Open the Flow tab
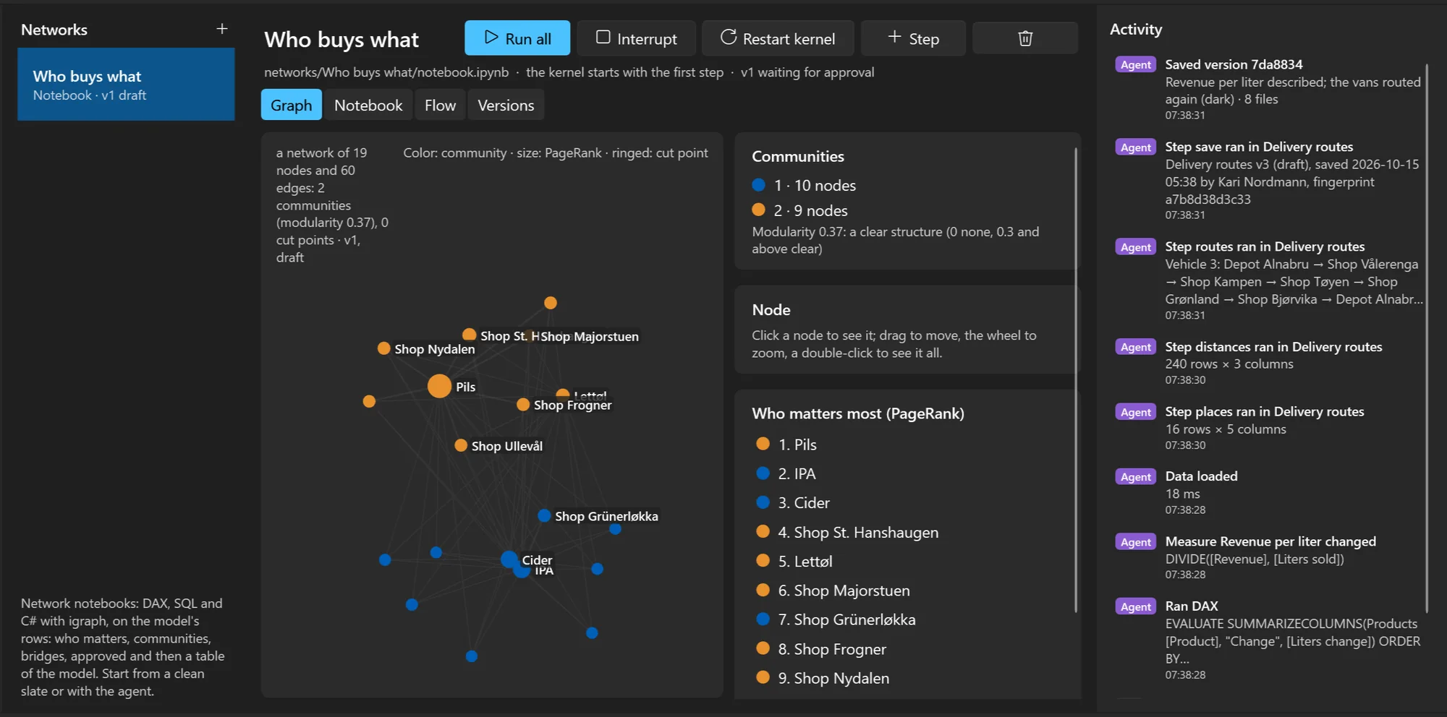Screen dimensions: 1447x717 click(440, 105)
